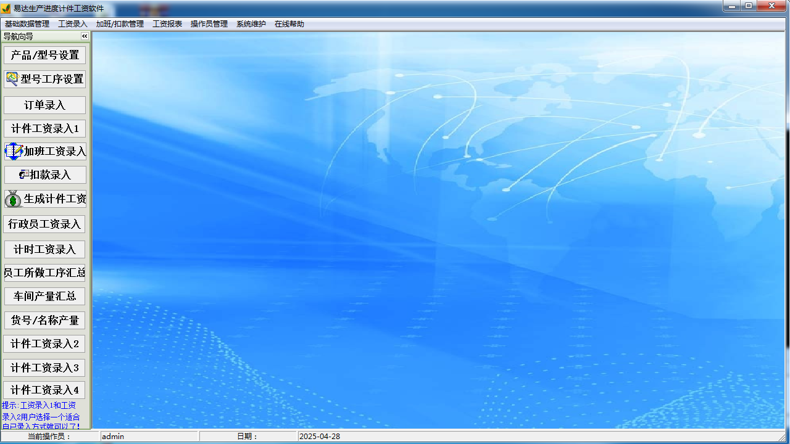Open 订单录入 from the sidebar
The width and height of the screenshot is (790, 444).
coord(45,105)
